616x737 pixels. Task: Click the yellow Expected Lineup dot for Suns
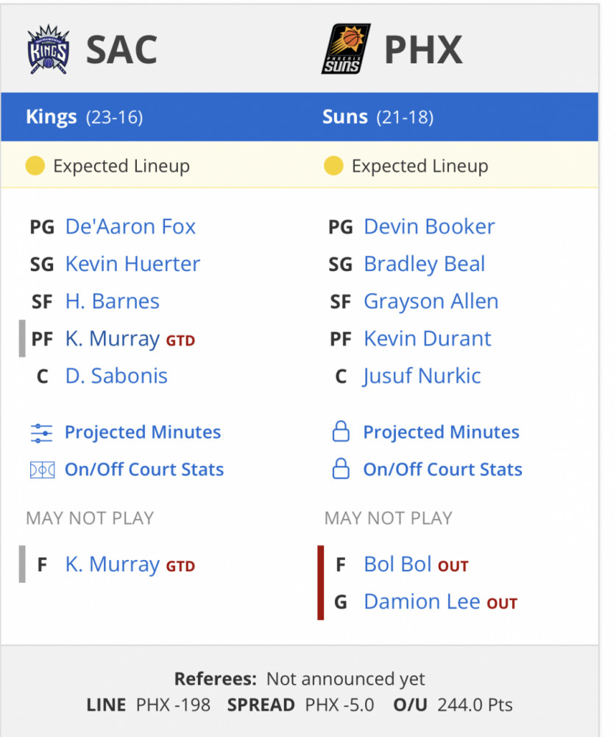[333, 165]
